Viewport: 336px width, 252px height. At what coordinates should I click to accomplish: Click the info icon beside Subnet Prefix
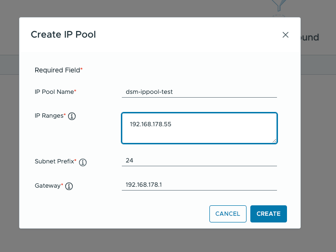[x=83, y=162]
